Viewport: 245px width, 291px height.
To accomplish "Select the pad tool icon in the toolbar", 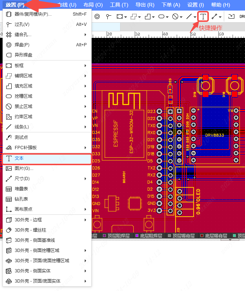I will pos(97,16).
